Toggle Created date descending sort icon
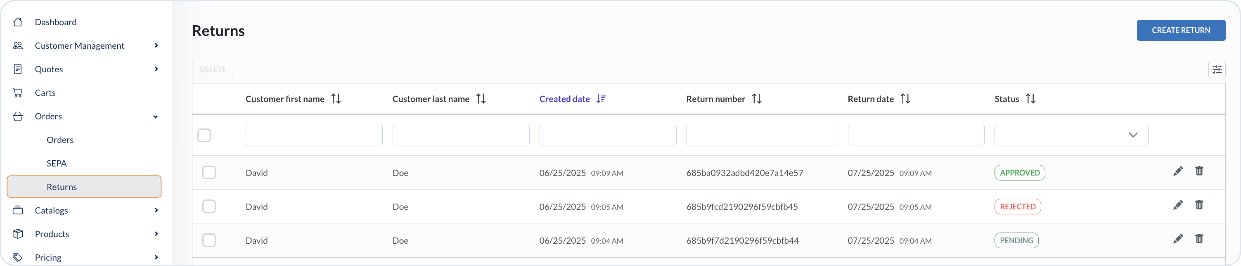The image size is (1241, 266). 601,99
